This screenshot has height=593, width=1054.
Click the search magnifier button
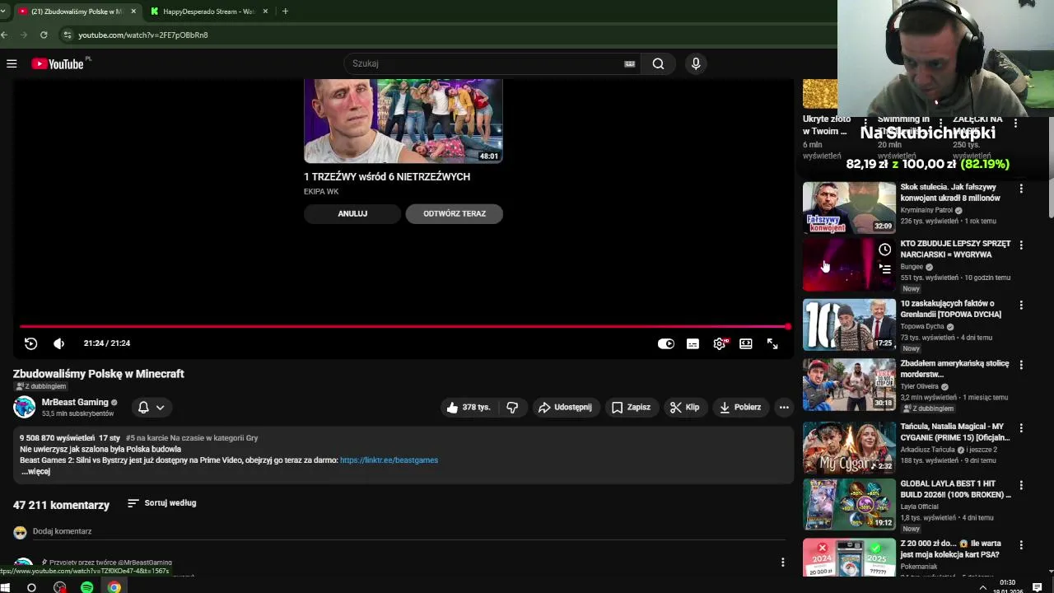(658, 63)
